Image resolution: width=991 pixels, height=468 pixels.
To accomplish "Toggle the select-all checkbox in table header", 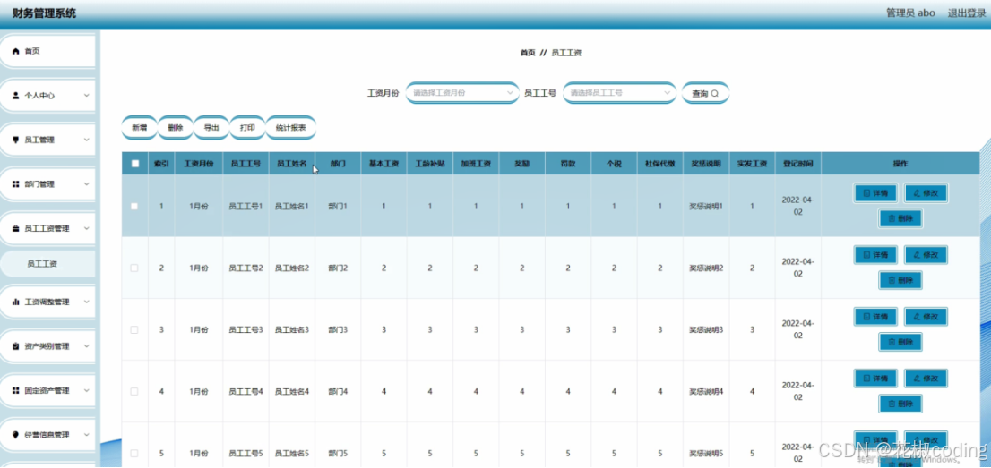I will tap(134, 164).
